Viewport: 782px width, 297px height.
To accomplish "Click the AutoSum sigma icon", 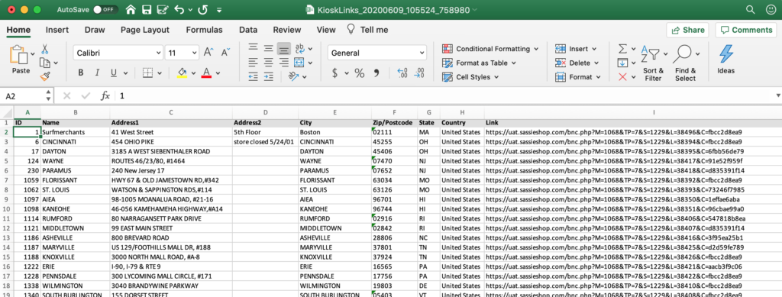I will pos(622,49).
